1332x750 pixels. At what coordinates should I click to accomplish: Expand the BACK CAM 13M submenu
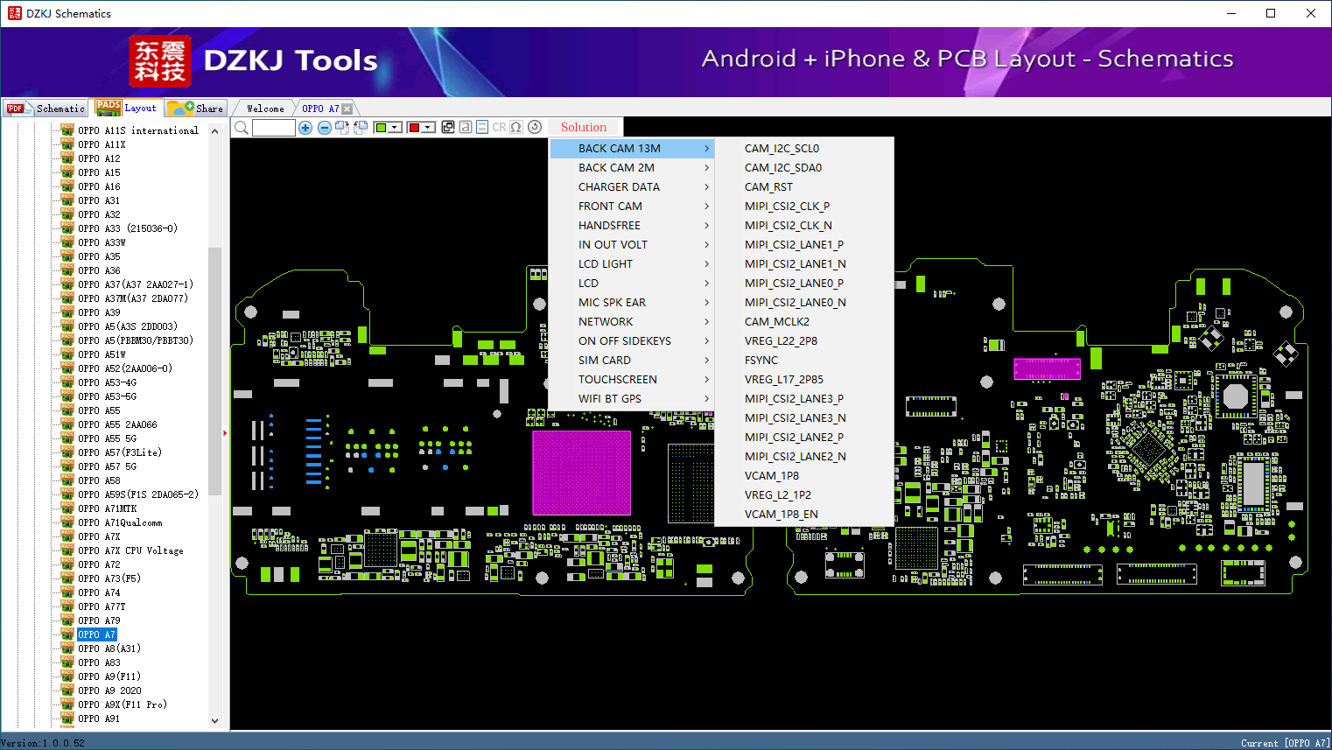[632, 149]
